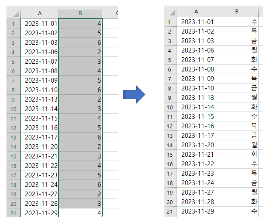The height and width of the screenshot is (217, 263).
Task: Click unshaded value 4 beside 2023-11-29
Action: (80, 213)
